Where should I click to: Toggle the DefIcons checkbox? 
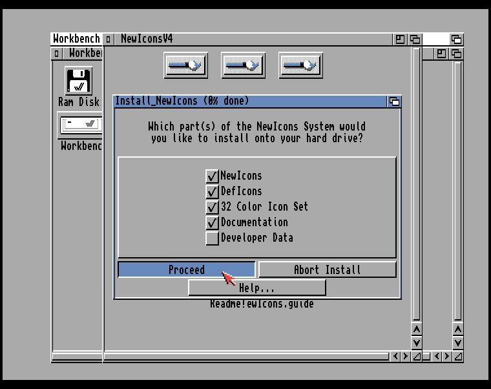(212, 191)
